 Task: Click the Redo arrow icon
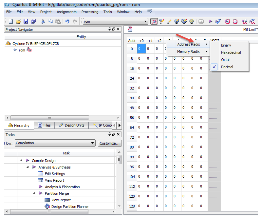[x=75, y=21]
